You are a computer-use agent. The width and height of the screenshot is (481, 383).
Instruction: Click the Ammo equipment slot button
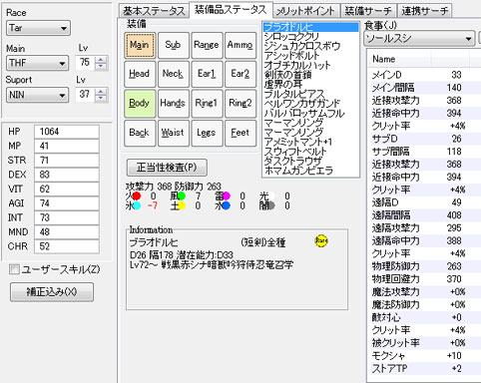pyautogui.click(x=240, y=45)
